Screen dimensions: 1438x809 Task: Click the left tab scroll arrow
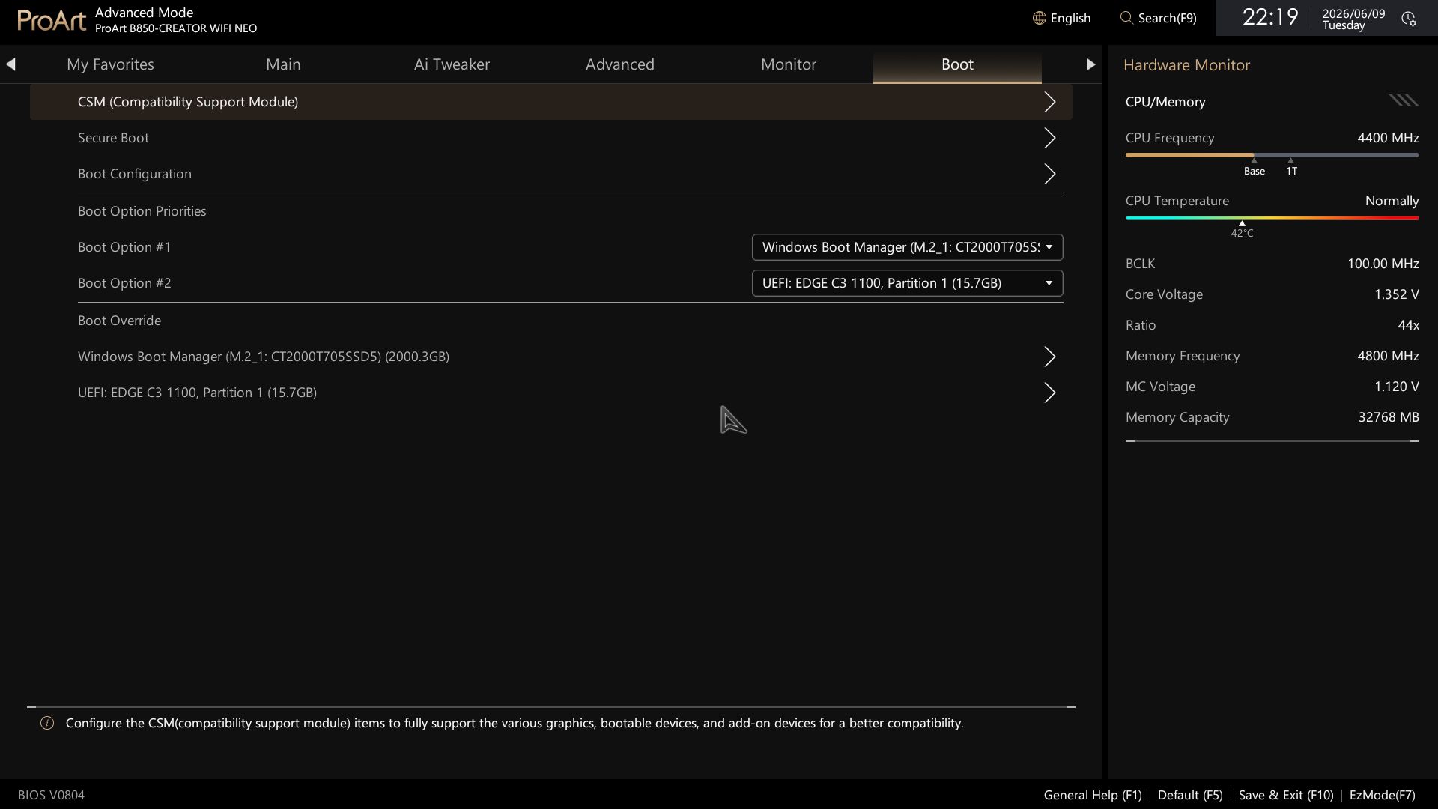pos(10,64)
